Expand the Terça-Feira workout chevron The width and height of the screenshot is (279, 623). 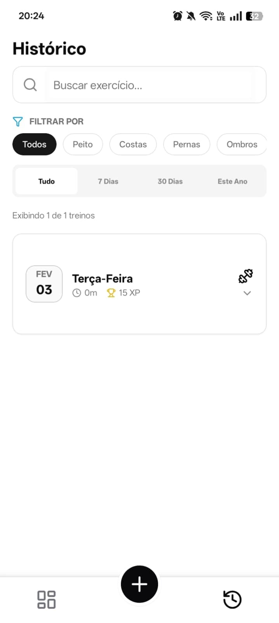click(x=247, y=293)
